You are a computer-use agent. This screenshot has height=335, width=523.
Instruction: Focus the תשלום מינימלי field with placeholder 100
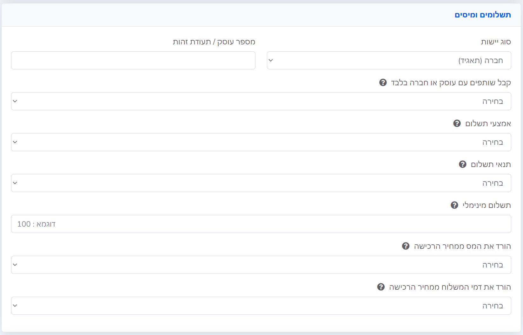click(261, 224)
